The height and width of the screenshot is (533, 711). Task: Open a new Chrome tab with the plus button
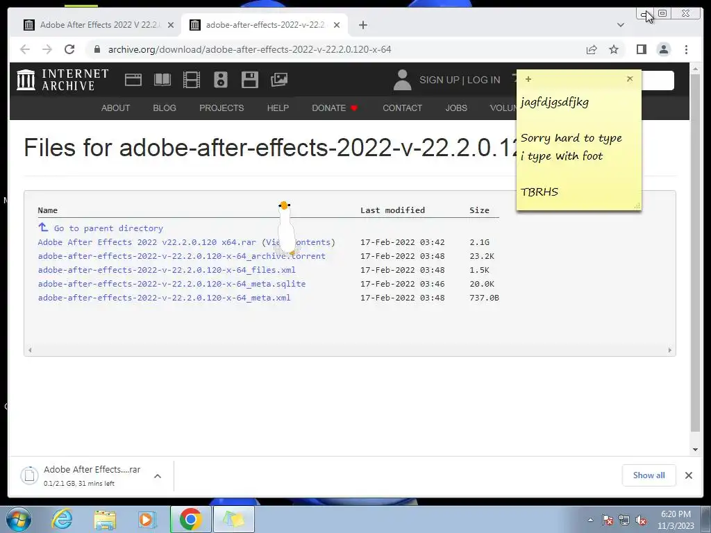coord(362,25)
